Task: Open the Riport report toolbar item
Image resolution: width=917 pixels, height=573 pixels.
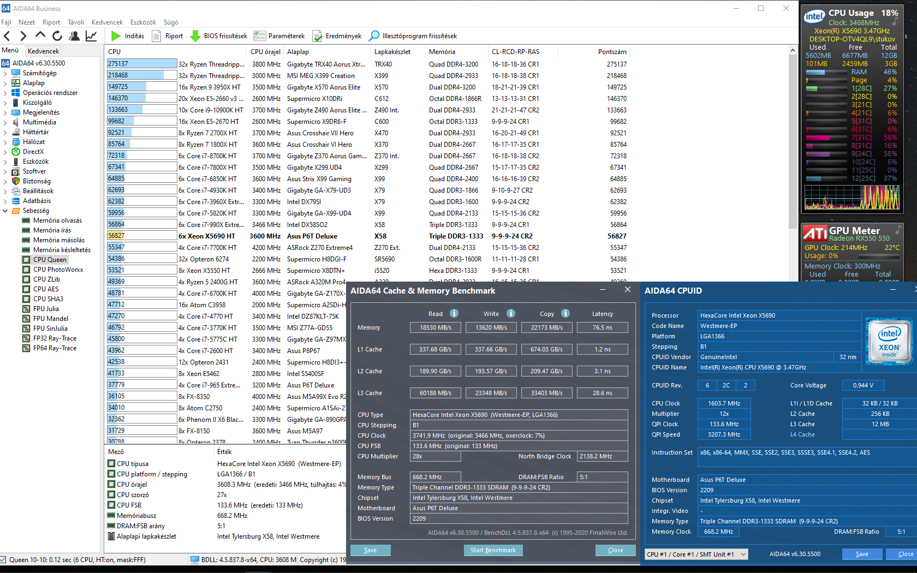Action: [x=168, y=36]
